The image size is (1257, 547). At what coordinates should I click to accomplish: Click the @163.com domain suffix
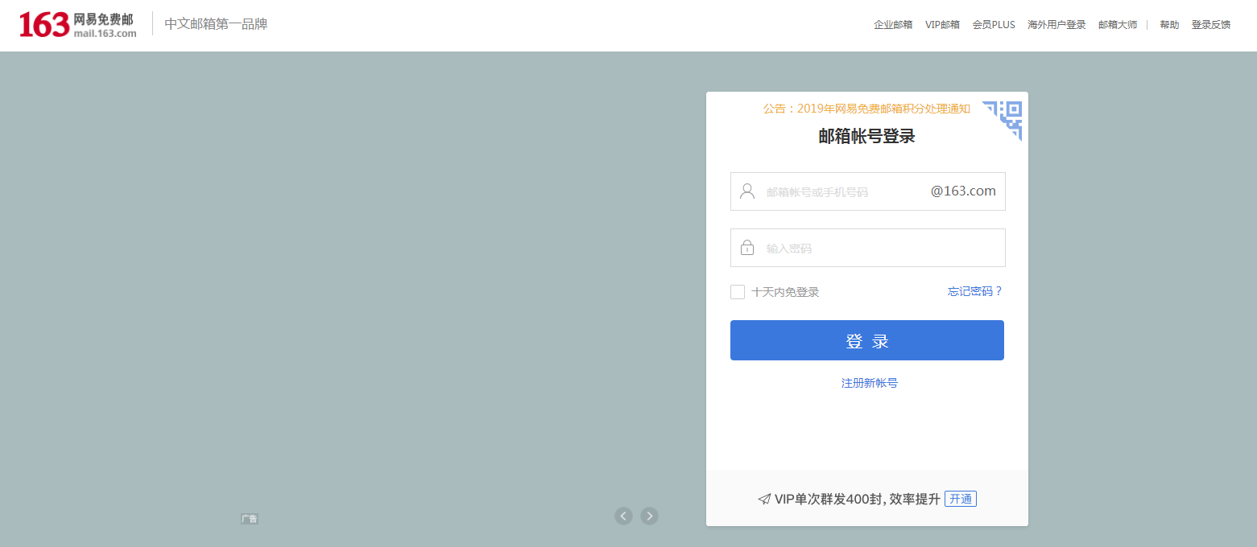(x=963, y=191)
